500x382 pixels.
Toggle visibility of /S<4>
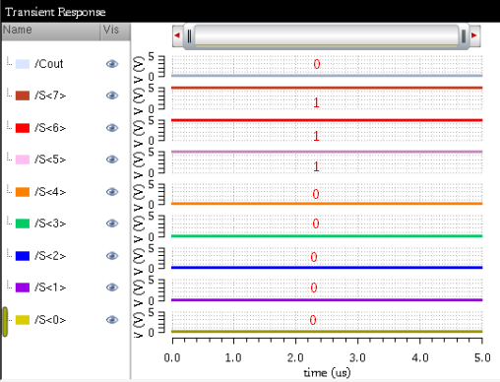click(x=112, y=192)
